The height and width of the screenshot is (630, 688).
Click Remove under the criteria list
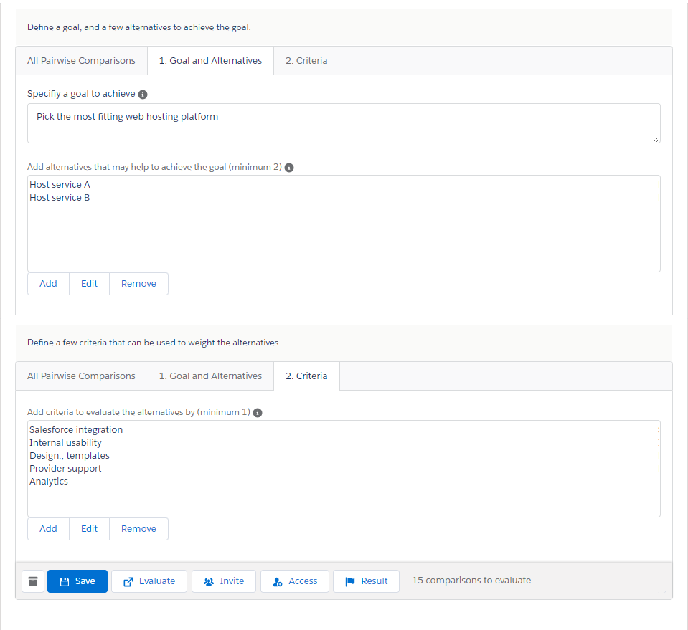pyautogui.click(x=138, y=529)
